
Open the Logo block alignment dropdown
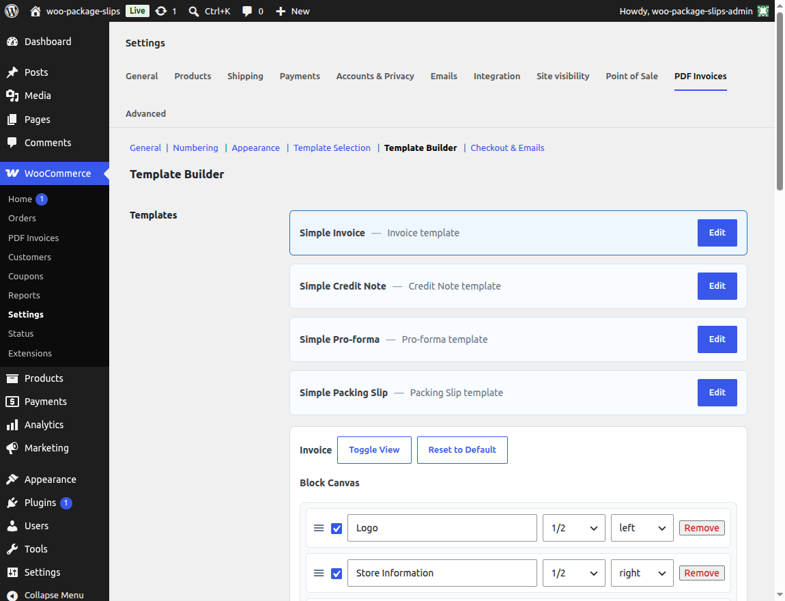pyautogui.click(x=642, y=528)
